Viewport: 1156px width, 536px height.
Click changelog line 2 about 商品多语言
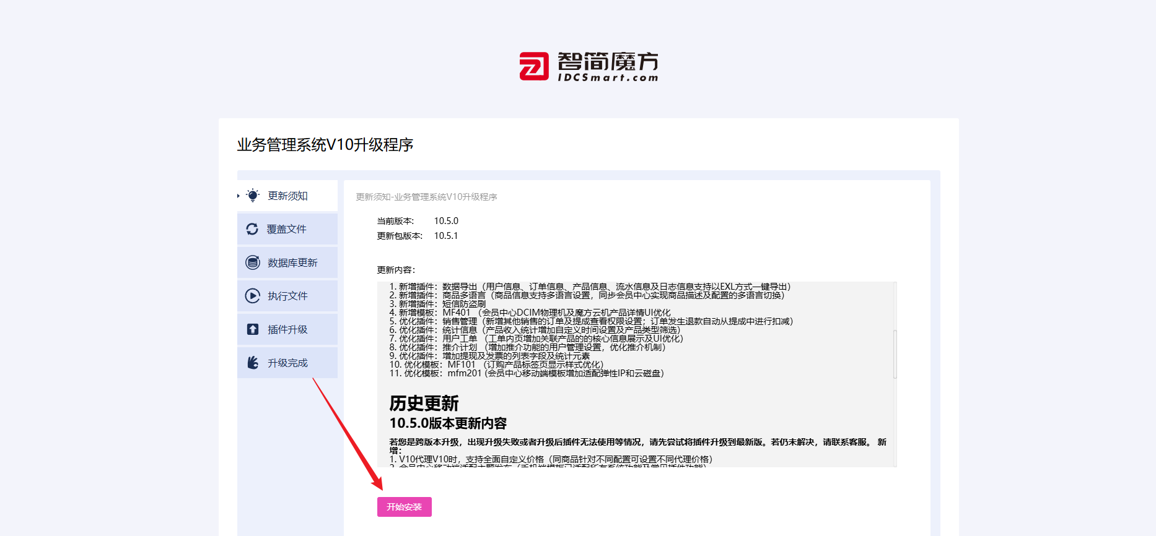click(x=587, y=295)
